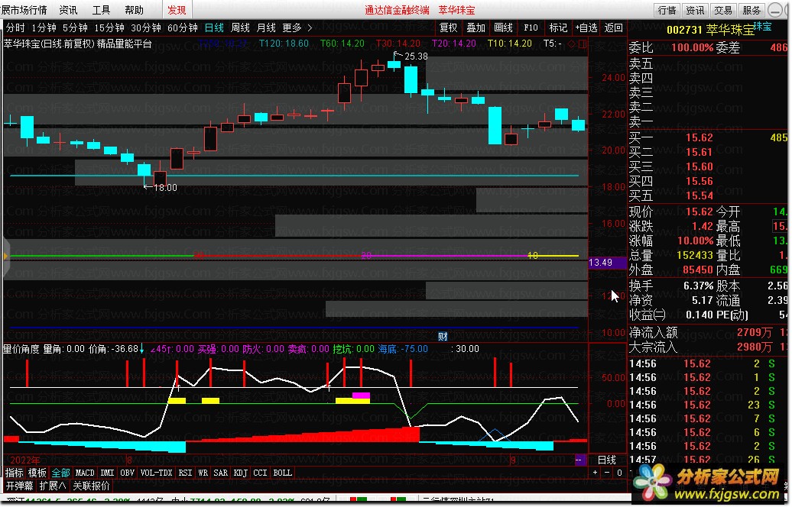Click the 服务 button
This screenshot has width=792, height=507.
(751, 10)
